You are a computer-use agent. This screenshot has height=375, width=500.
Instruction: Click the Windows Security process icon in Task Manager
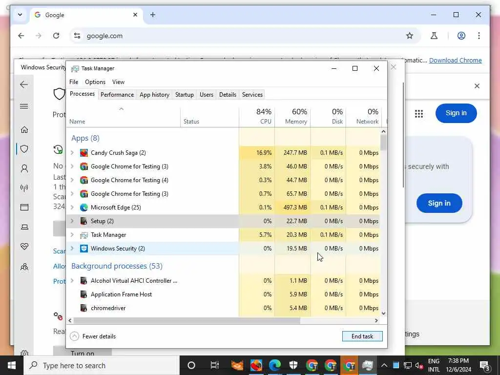(84, 249)
